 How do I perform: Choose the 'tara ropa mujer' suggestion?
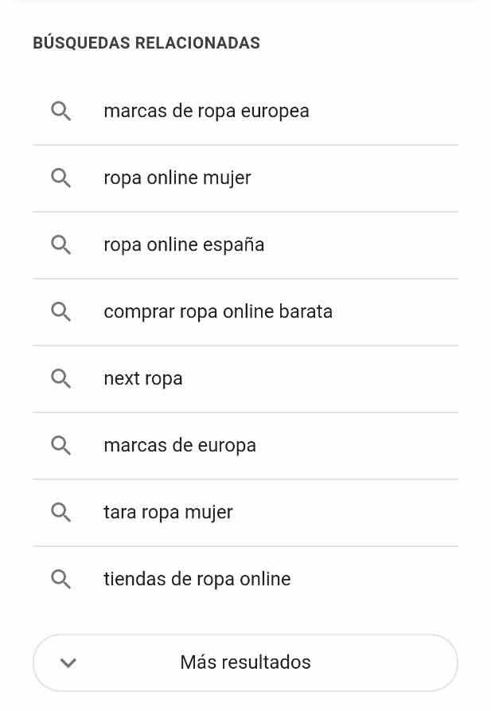coord(168,513)
